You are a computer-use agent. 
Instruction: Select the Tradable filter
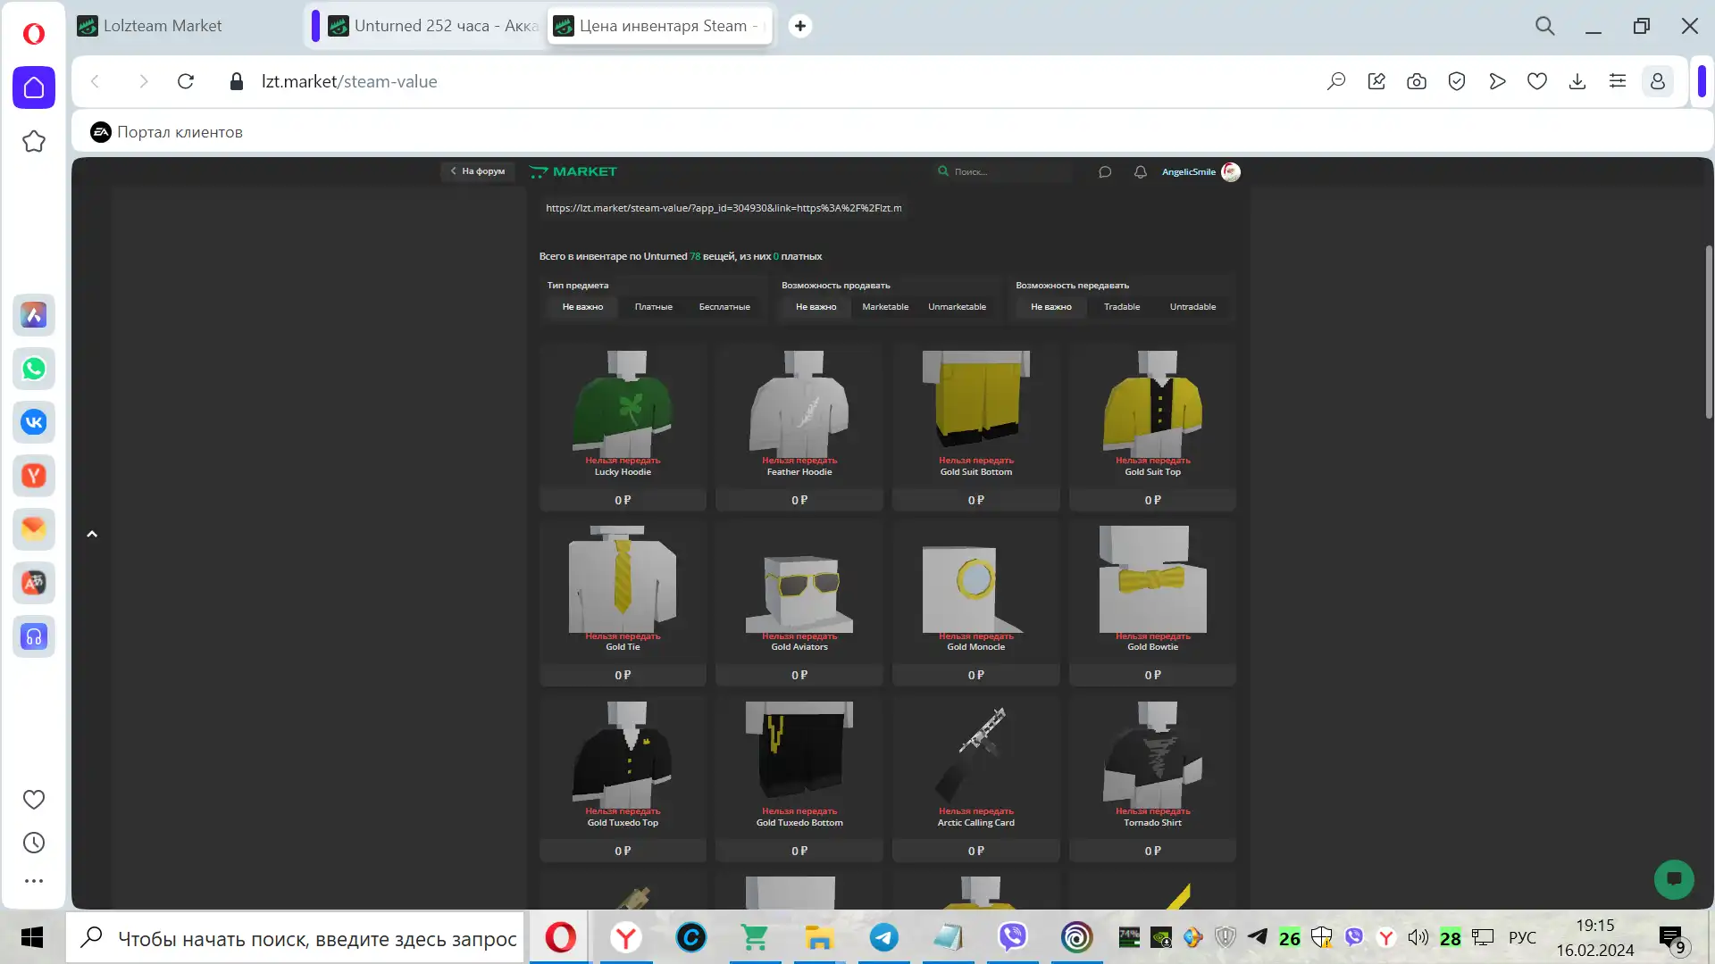1122,306
